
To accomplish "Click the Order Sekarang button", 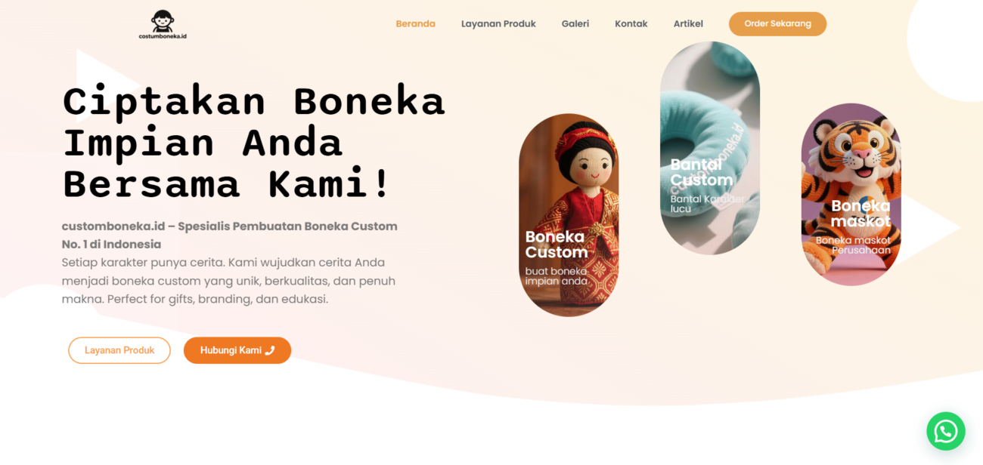I will pyautogui.click(x=777, y=23).
